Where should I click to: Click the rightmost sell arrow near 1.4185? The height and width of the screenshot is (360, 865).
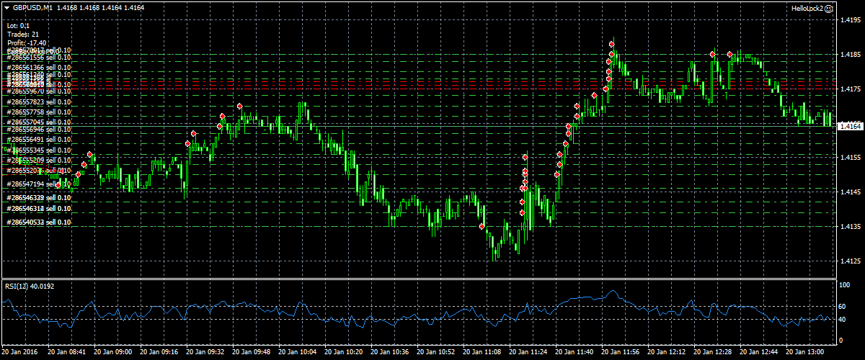click(x=729, y=55)
